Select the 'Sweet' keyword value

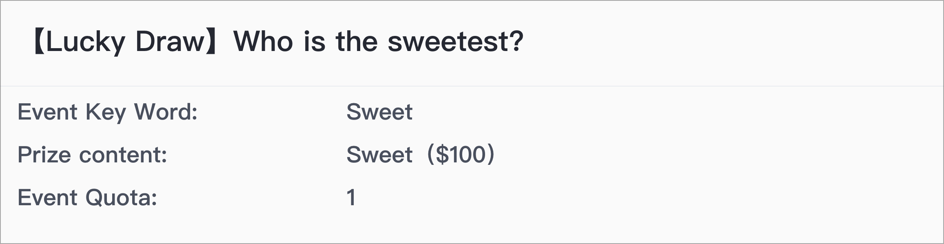379,112
